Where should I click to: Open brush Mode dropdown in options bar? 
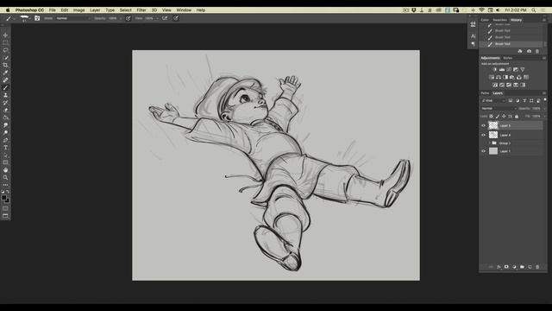coord(73,18)
